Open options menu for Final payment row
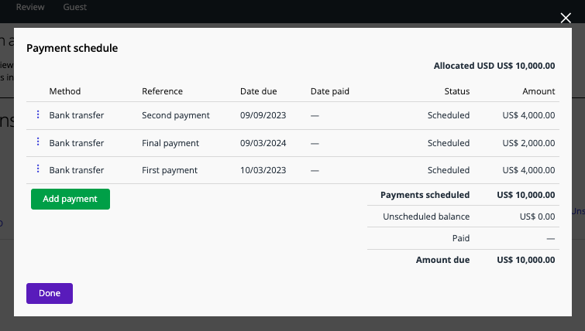The width and height of the screenshot is (585, 331). [x=38, y=142]
